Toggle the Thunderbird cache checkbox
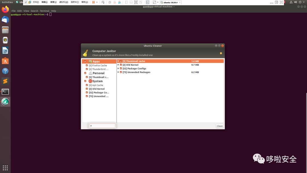Viewport: 307px width, 173px height. (x=87, y=69)
